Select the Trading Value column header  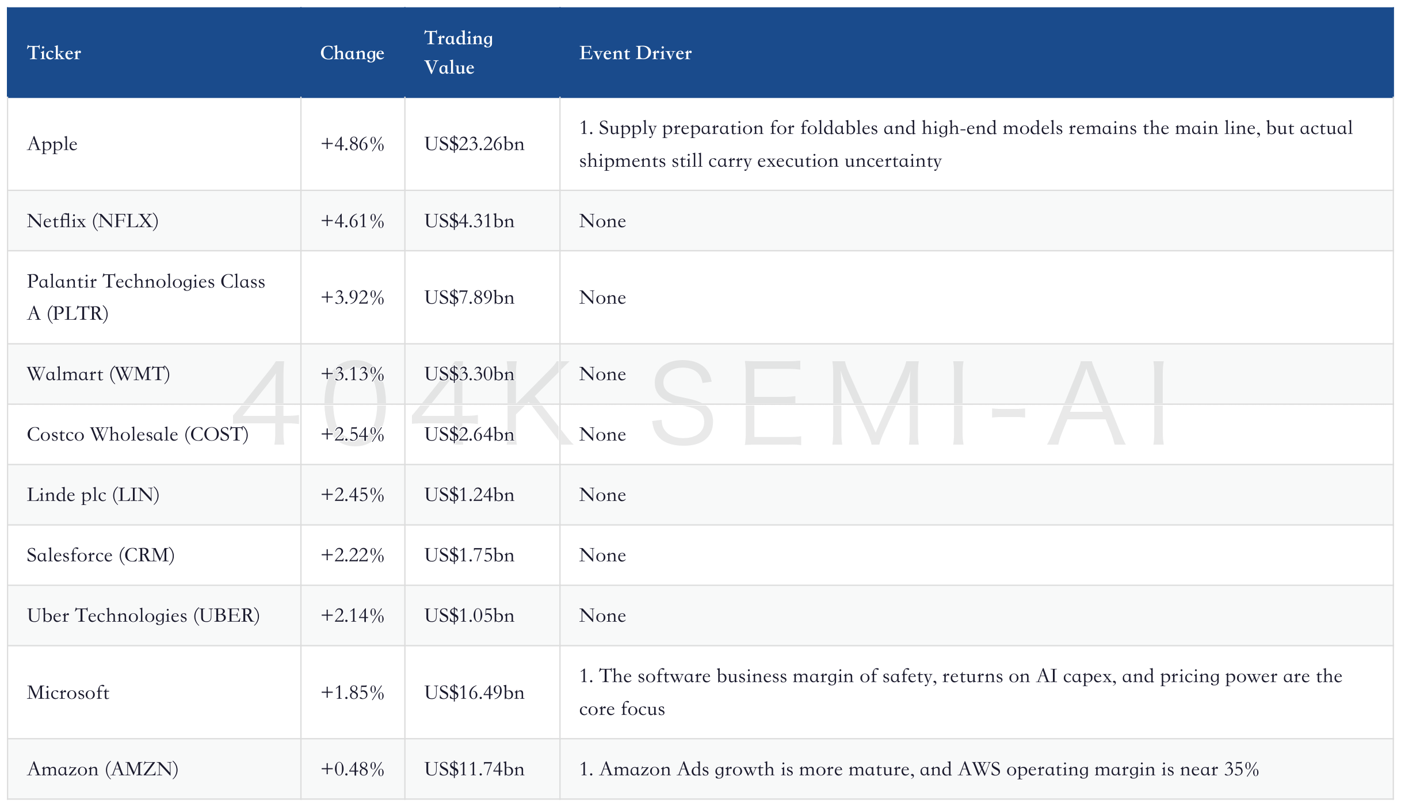(459, 52)
